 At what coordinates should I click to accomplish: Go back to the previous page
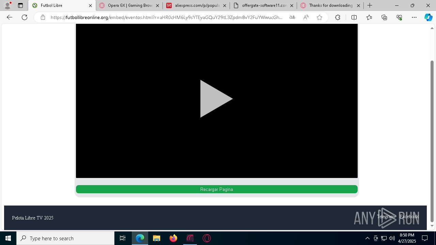[x=10, y=17]
